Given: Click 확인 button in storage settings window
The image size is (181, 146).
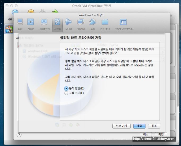Looking at the screenshot, I should click(x=161, y=134).
